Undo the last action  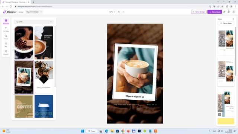[x=119, y=12]
